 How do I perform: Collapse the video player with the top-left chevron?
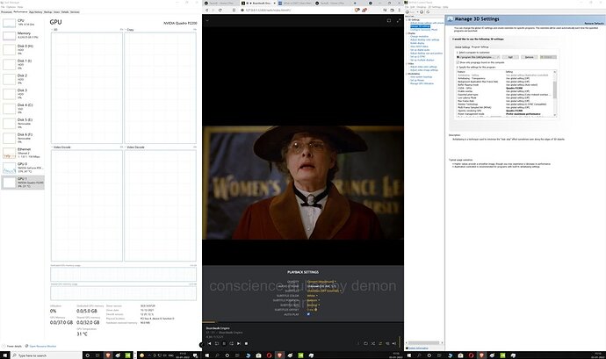(x=207, y=20)
